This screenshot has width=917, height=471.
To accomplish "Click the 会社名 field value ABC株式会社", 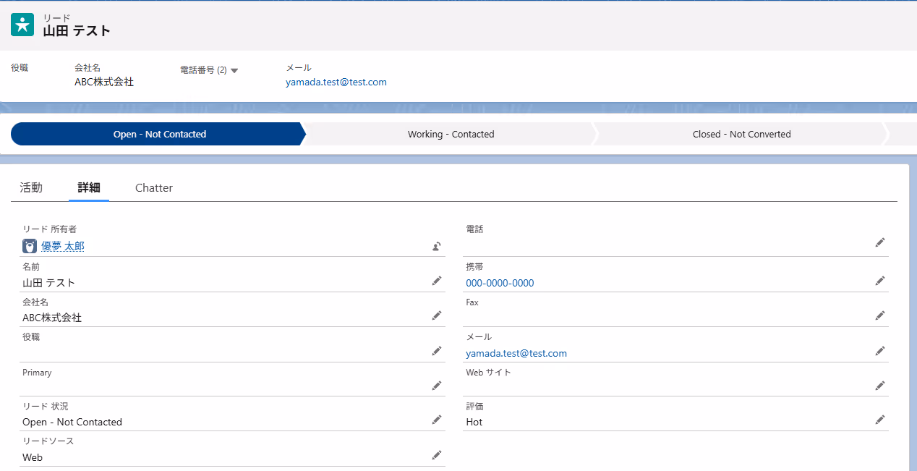I will [x=52, y=318].
